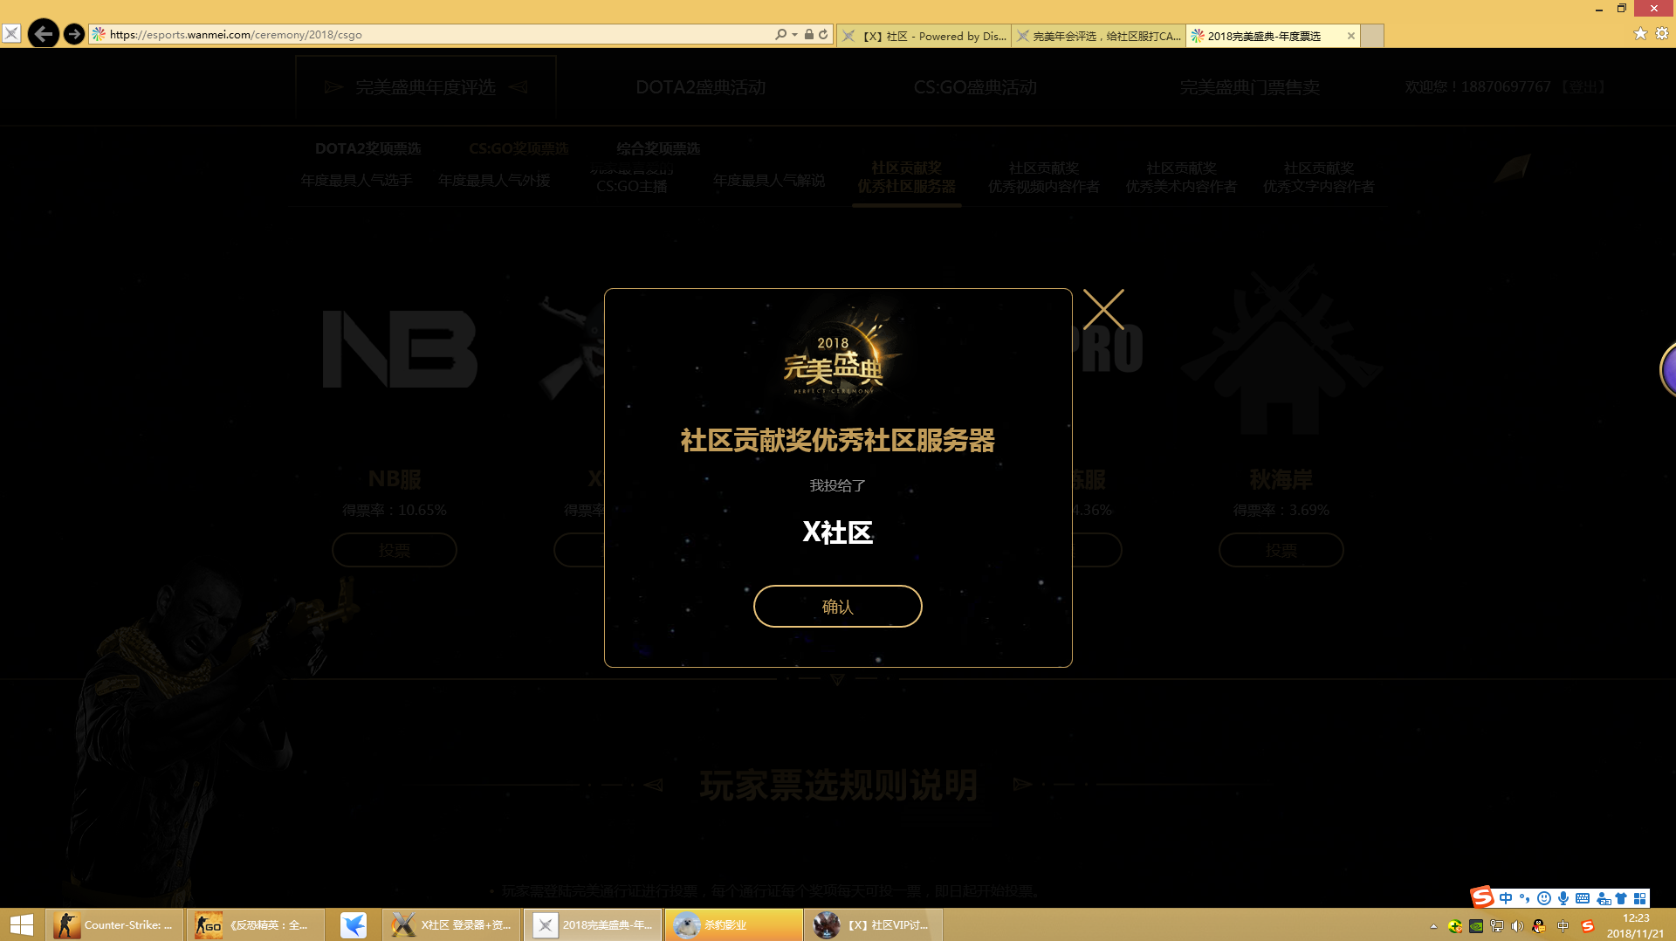1676x941 pixels.
Task: Close the vote confirmation dialog with the X
Action: tap(1104, 309)
